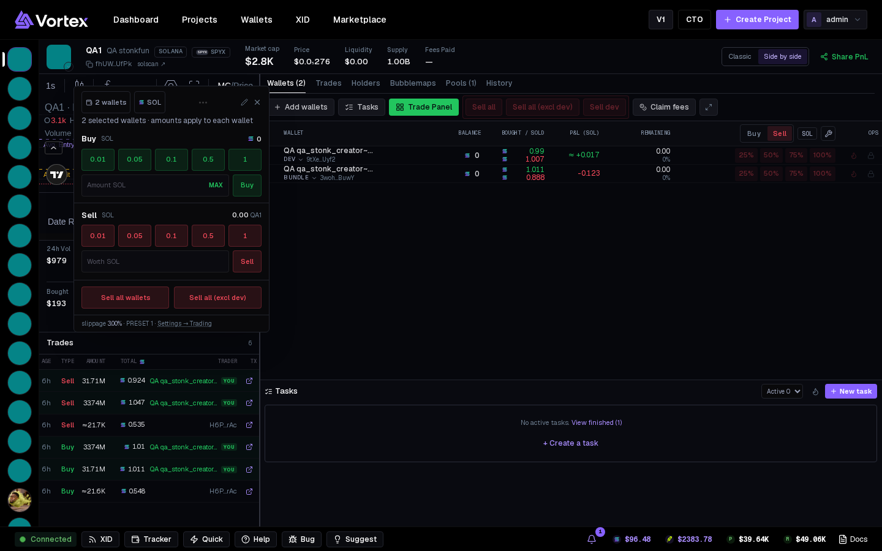The width and height of the screenshot is (882, 551).
Task: Open the notifications bell
Action: [x=592, y=539]
